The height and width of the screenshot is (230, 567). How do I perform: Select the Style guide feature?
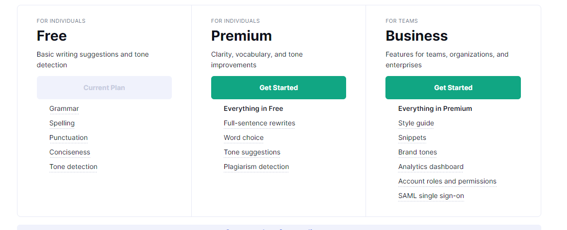pyautogui.click(x=416, y=123)
